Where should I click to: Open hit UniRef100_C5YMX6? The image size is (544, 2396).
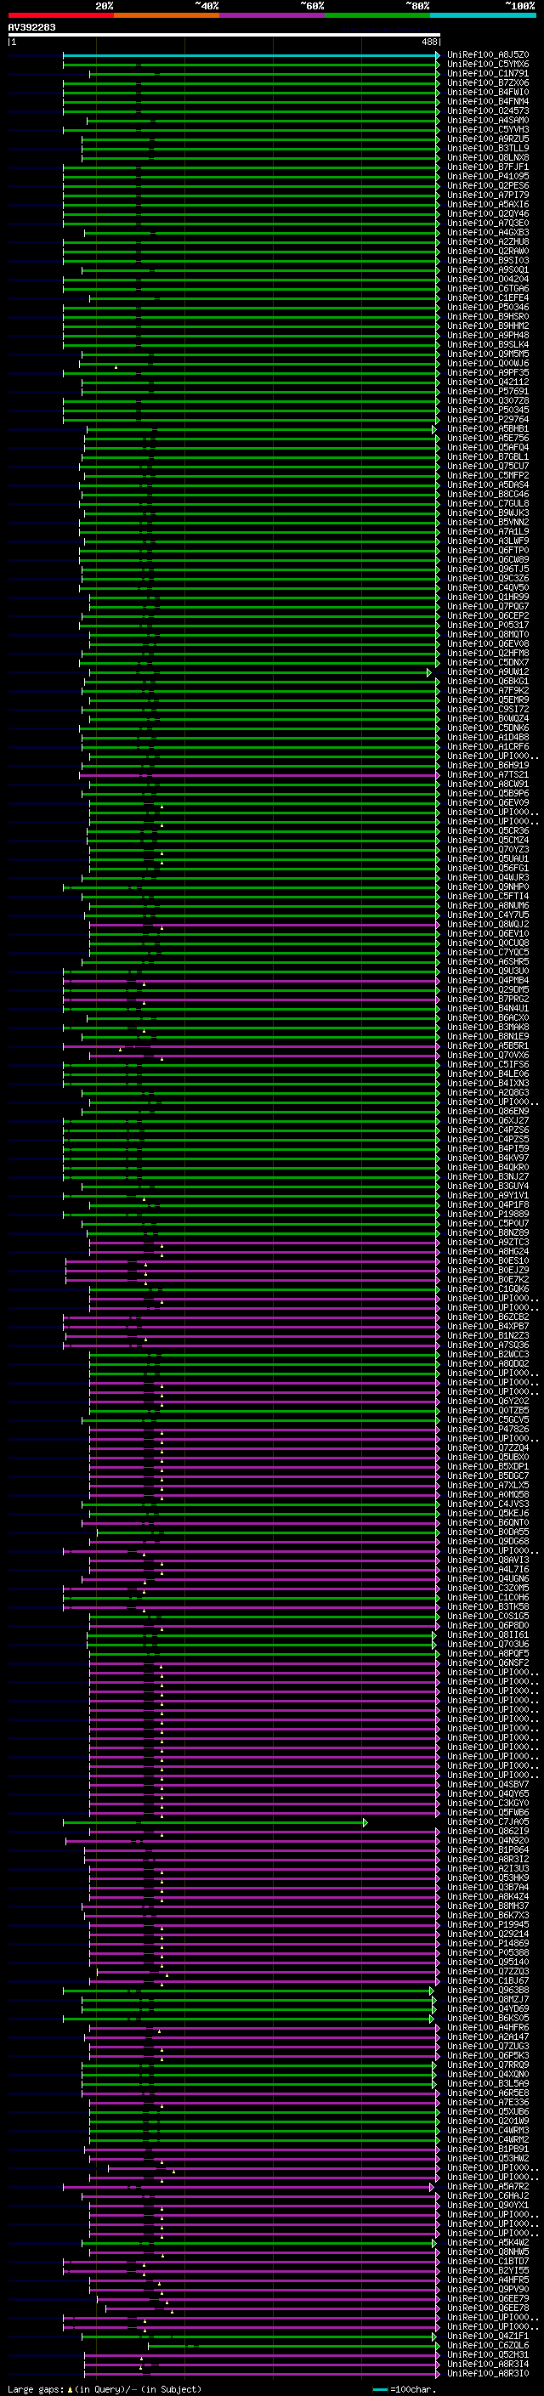tap(487, 65)
